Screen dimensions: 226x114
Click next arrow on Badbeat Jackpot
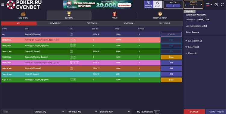[x=201, y=4]
